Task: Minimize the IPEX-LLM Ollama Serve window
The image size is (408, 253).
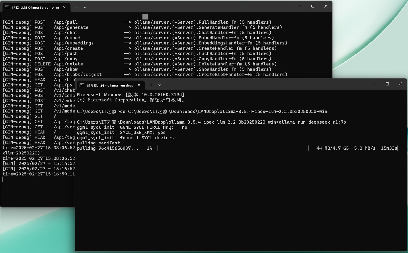Action: (300, 6)
